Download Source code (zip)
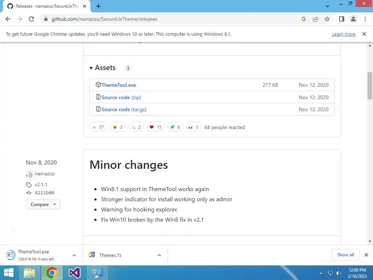 pos(121,97)
